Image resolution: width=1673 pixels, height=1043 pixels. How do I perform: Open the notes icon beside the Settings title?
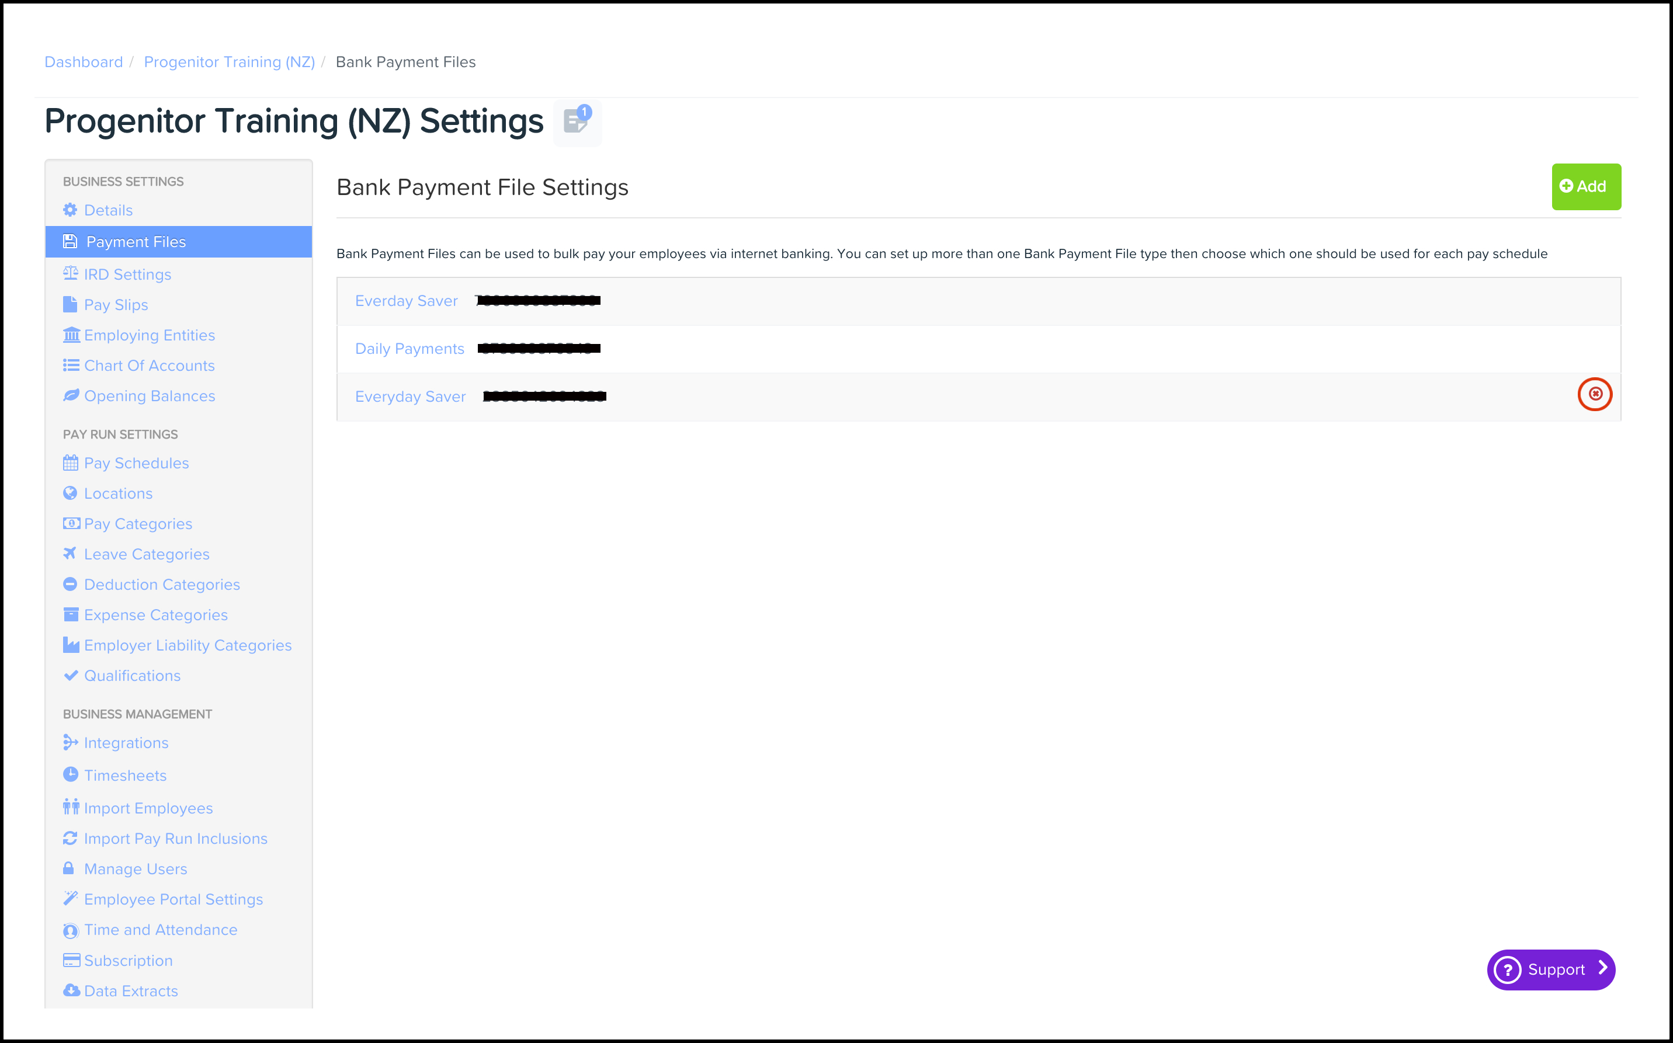click(x=576, y=122)
